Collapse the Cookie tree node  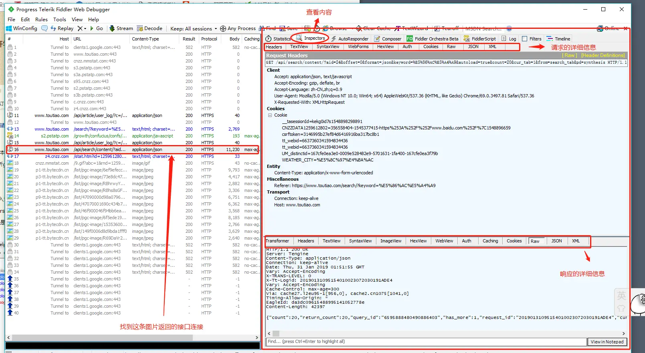tap(270, 115)
